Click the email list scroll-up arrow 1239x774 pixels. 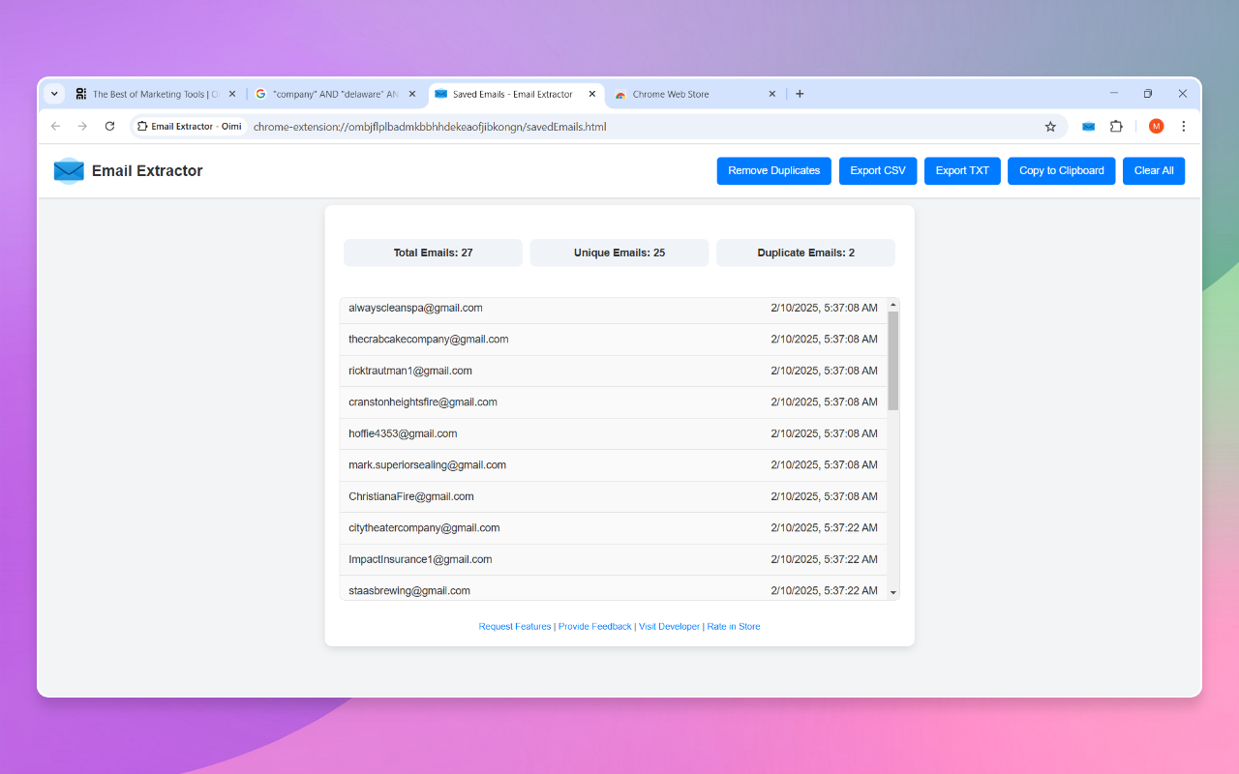pyautogui.click(x=893, y=305)
